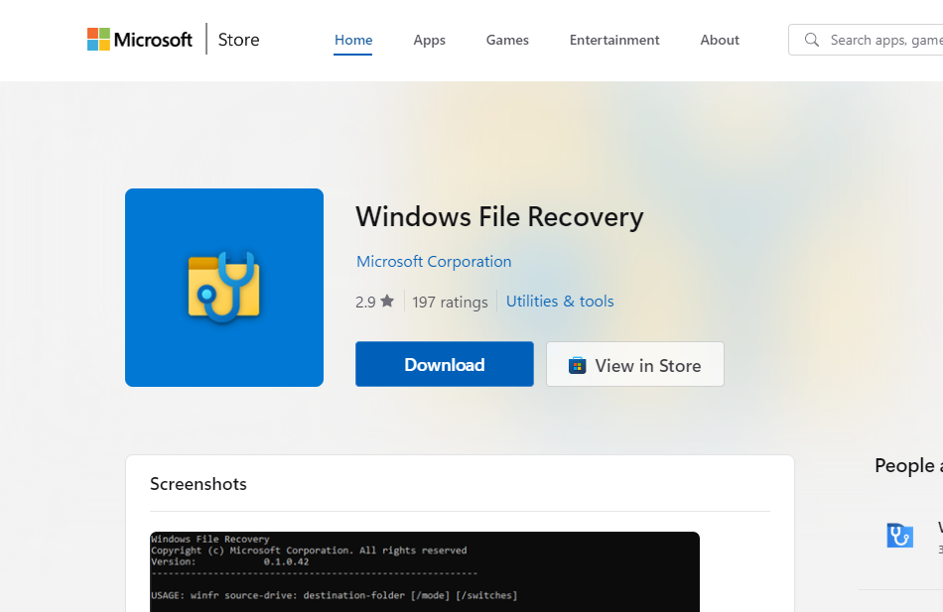Click the magnifier search icon
This screenshot has width=943, height=612.
(x=812, y=40)
